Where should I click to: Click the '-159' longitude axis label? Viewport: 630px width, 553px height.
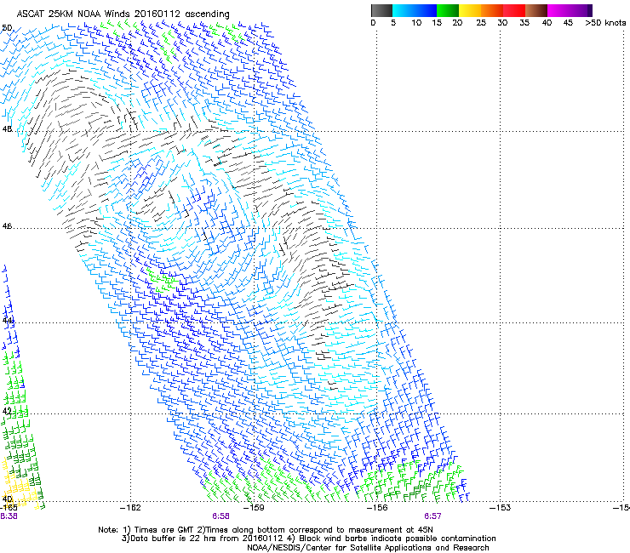254,508
